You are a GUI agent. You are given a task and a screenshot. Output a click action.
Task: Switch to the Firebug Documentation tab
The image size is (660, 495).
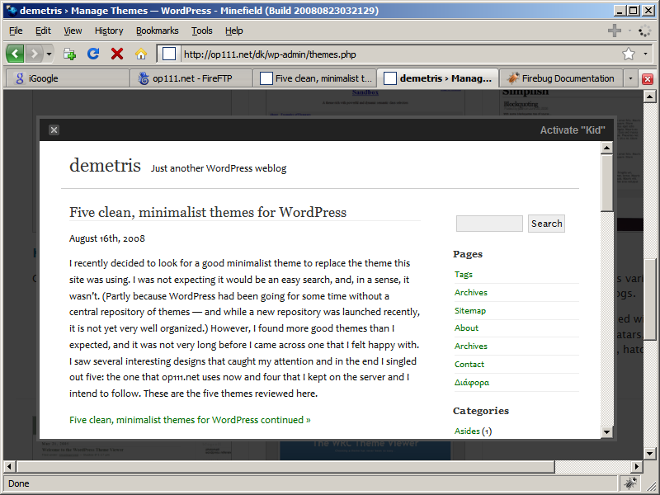(561, 78)
